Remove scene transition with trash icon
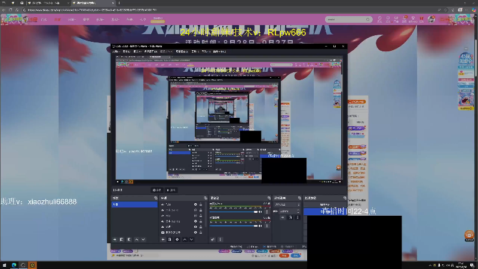Screen dimensions: 478x269 (290, 218)
